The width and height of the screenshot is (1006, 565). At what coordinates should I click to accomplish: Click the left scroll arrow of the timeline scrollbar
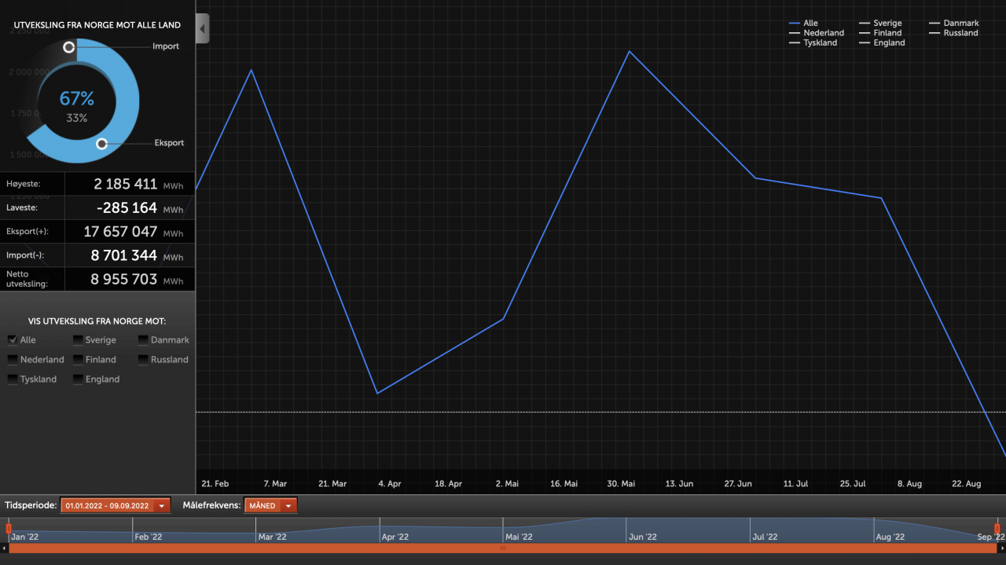[4, 548]
